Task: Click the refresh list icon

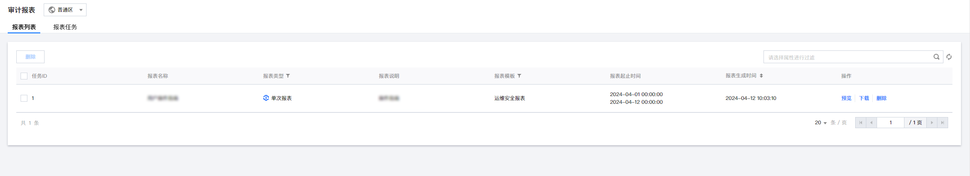Action: 949,57
